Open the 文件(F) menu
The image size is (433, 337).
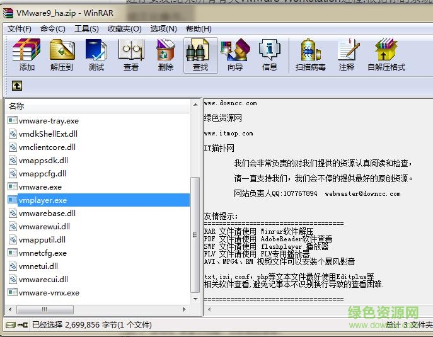pyautogui.click(x=20, y=29)
